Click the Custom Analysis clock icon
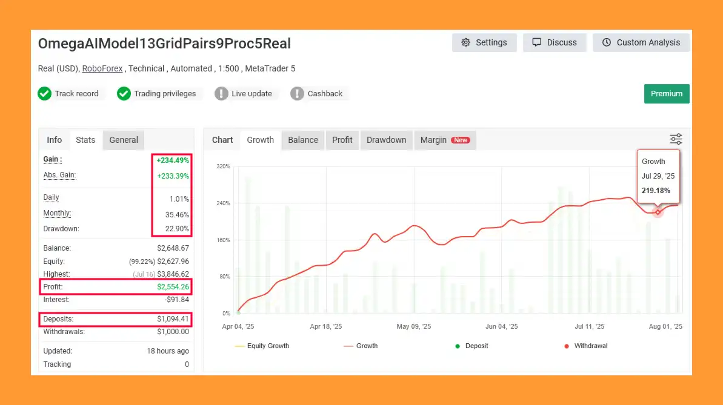The image size is (723, 405). (x=606, y=42)
